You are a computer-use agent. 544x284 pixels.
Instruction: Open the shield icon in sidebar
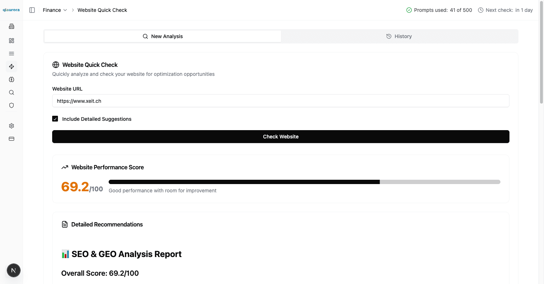coord(12,105)
